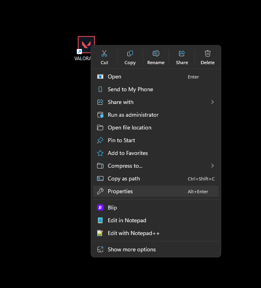Select the VALORANT desktop shortcut icon
This screenshot has width=261, height=288.
click(86, 45)
